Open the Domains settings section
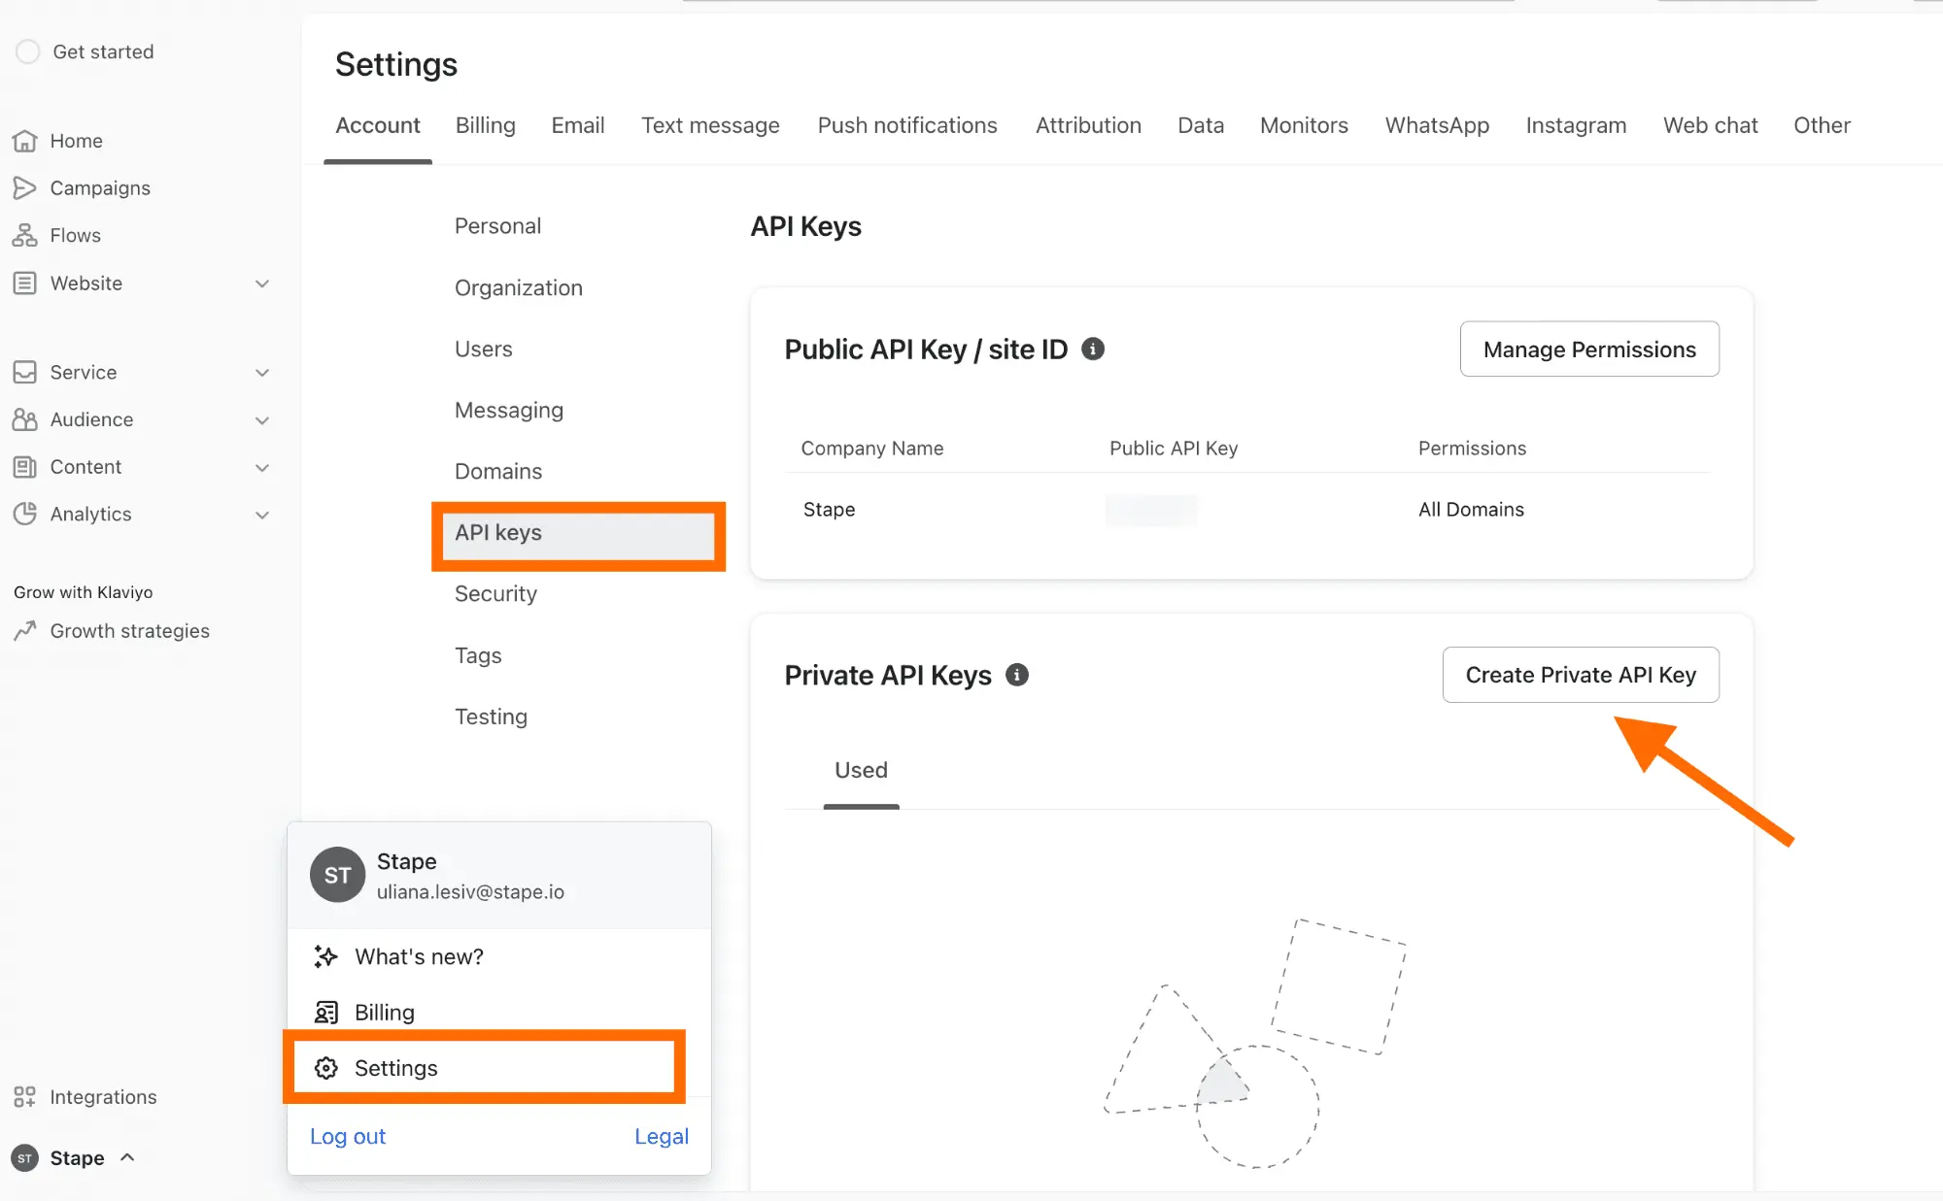The width and height of the screenshot is (1943, 1201). coord(498,471)
